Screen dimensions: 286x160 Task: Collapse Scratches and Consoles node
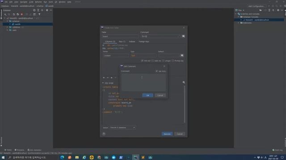(236, 14)
